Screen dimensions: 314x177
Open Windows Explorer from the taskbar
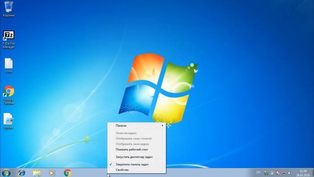pyautogui.click(x=37, y=173)
